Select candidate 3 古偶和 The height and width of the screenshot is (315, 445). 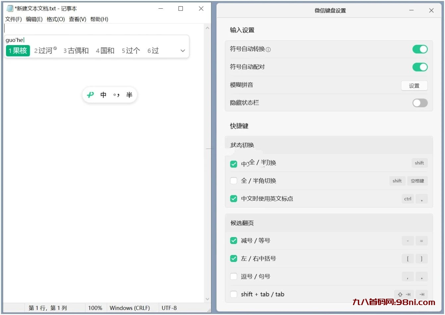(76, 51)
